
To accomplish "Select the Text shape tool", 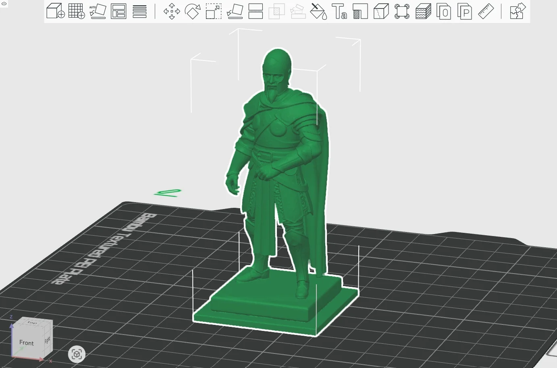I will 339,11.
